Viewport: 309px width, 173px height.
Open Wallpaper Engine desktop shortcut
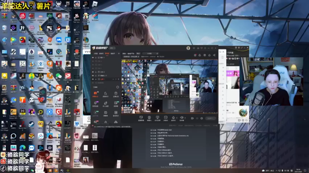pos(41,65)
